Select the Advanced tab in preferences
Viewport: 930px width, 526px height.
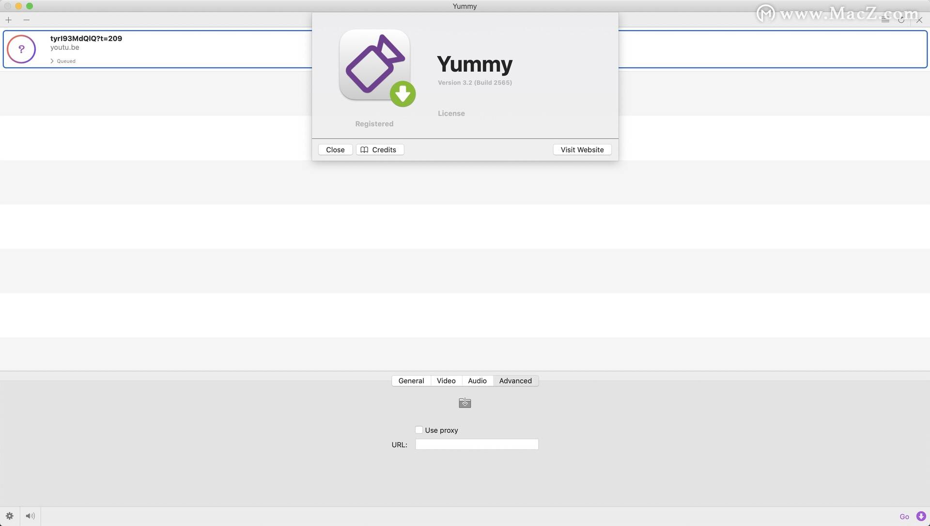click(x=515, y=380)
